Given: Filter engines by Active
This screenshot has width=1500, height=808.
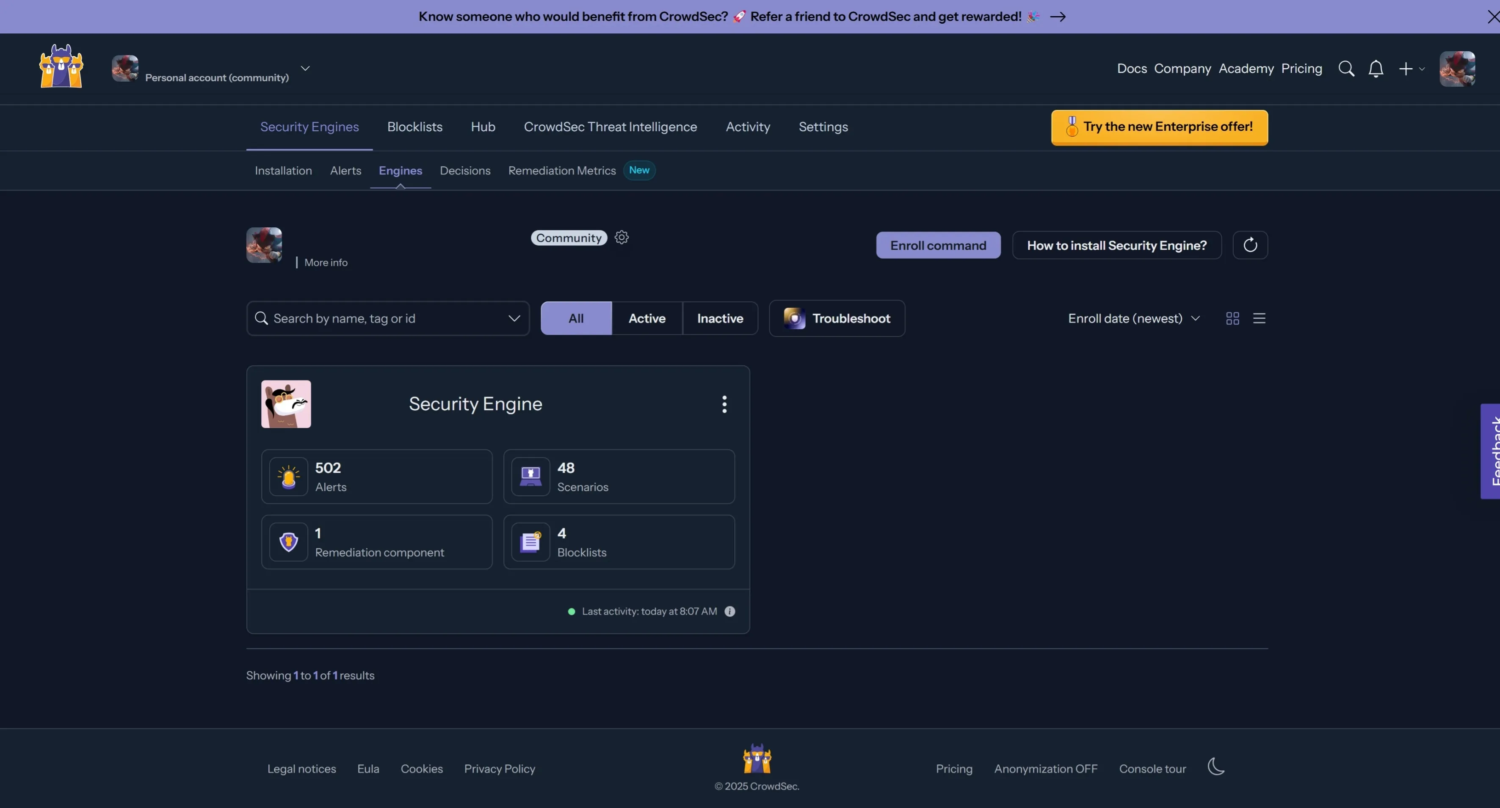Looking at the screenshot, I should tap(646, 318).
